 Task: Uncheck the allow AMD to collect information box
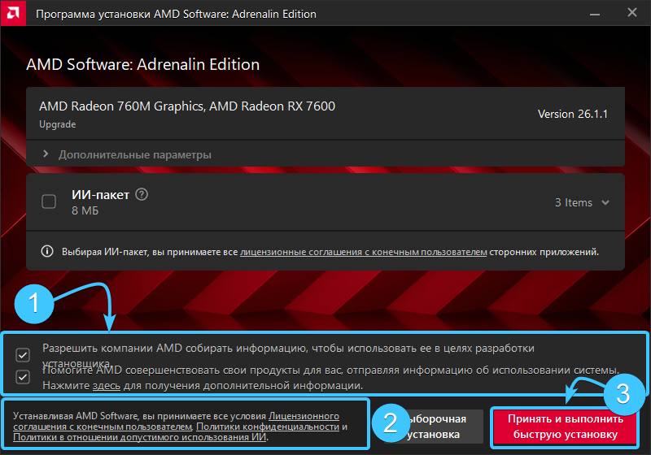pyautogui.click(x=23, y=354)
